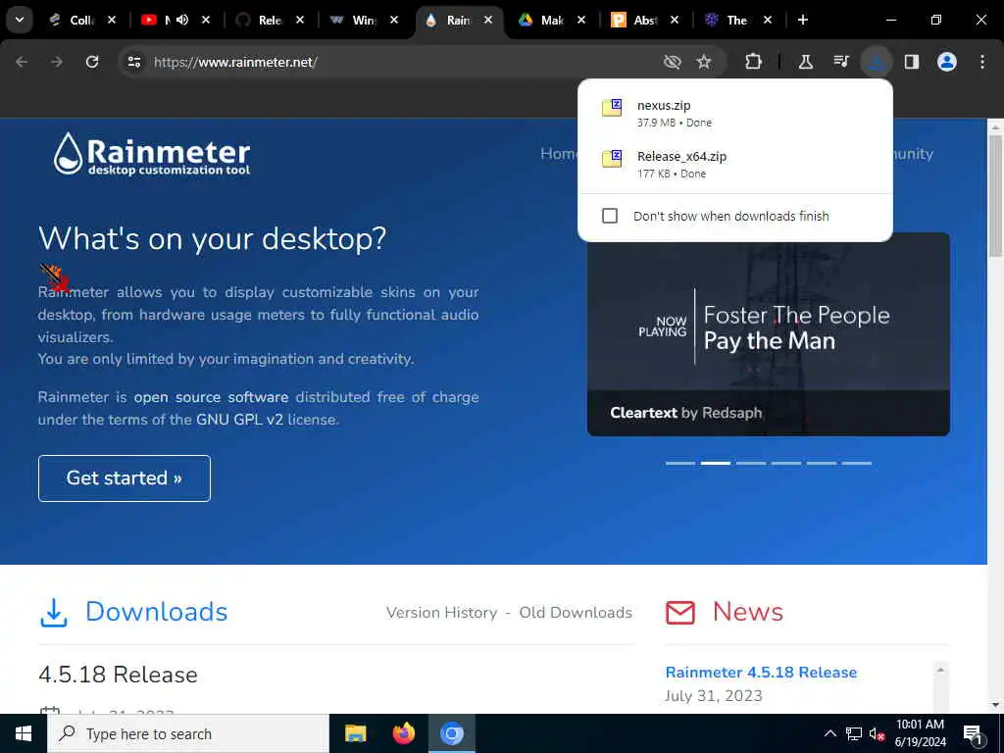Switch to the GitHub Rele tab
The image size is (1004, 753).
click(268, 20)
